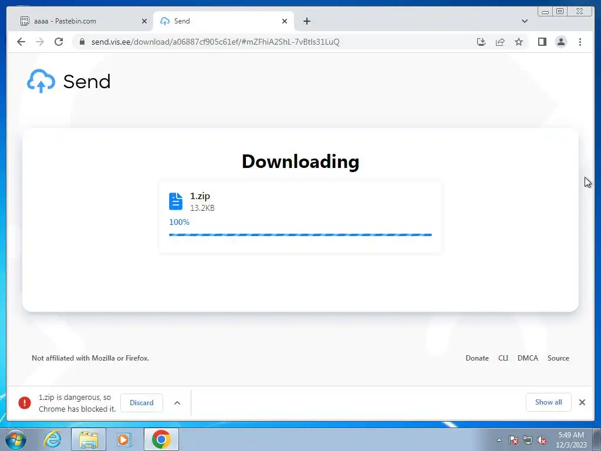Click Not affiliated with Mozilla or Firefox text
The height and width of the screenshot is (451, 601).
tap(90, 358)
